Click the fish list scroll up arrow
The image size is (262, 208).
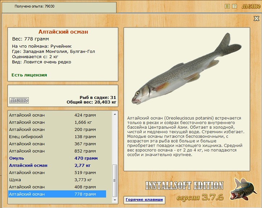point(115,114)
